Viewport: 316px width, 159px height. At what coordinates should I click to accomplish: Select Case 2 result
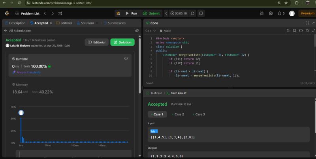pyautogui.click(x=178, y=114)
